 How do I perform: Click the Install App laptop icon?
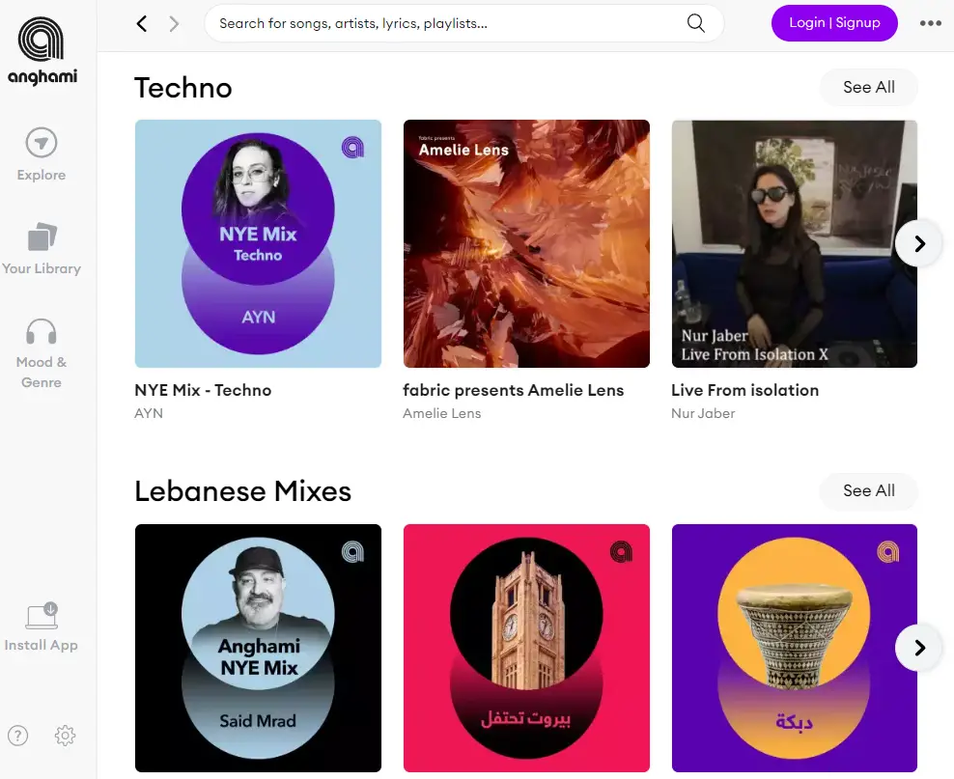click(x=42, y=616)
